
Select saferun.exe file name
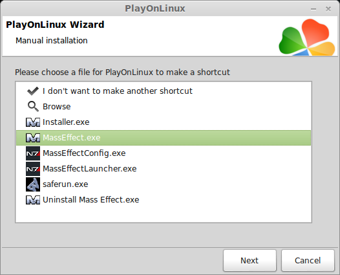[x=65, y=184]
